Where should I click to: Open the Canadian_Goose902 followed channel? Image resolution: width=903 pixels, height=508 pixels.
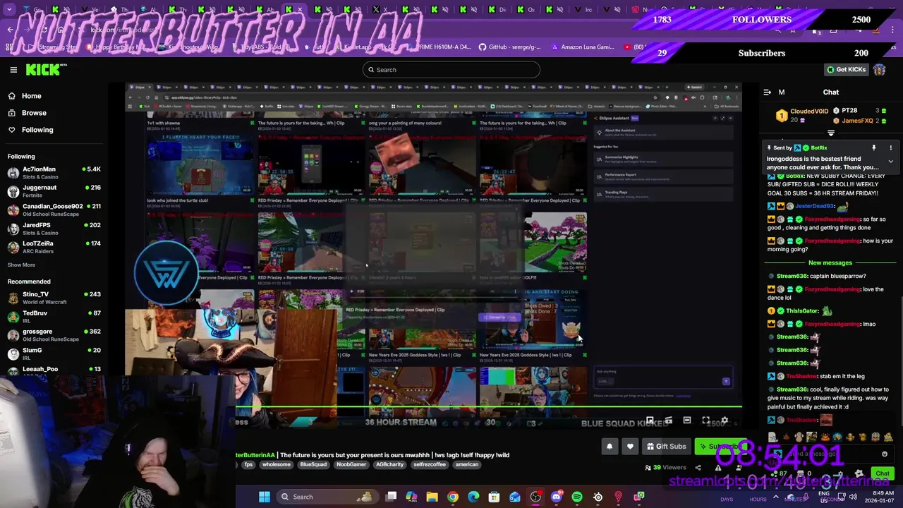pyautogui.click(x=55, y=210)
